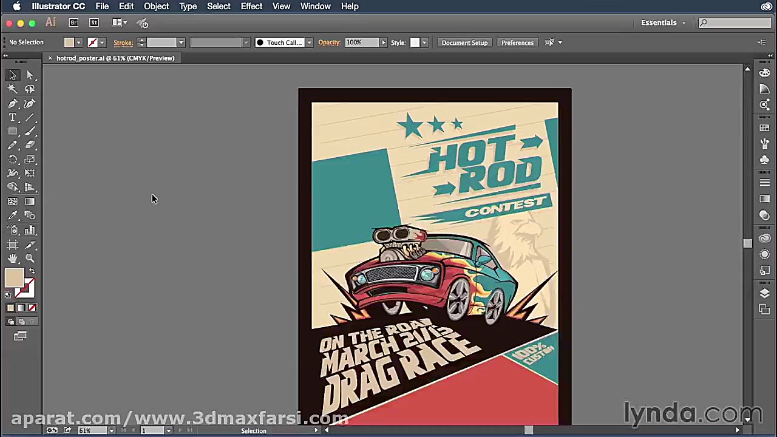Swap fill and stroke colors
This screenshot has height=437, width=777.
click(32, 271)
